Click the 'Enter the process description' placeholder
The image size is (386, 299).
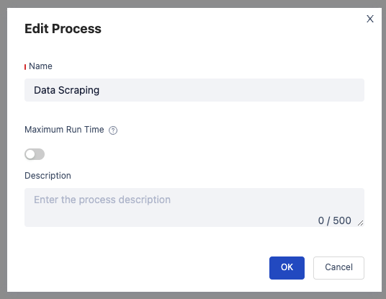coord(102,200)
